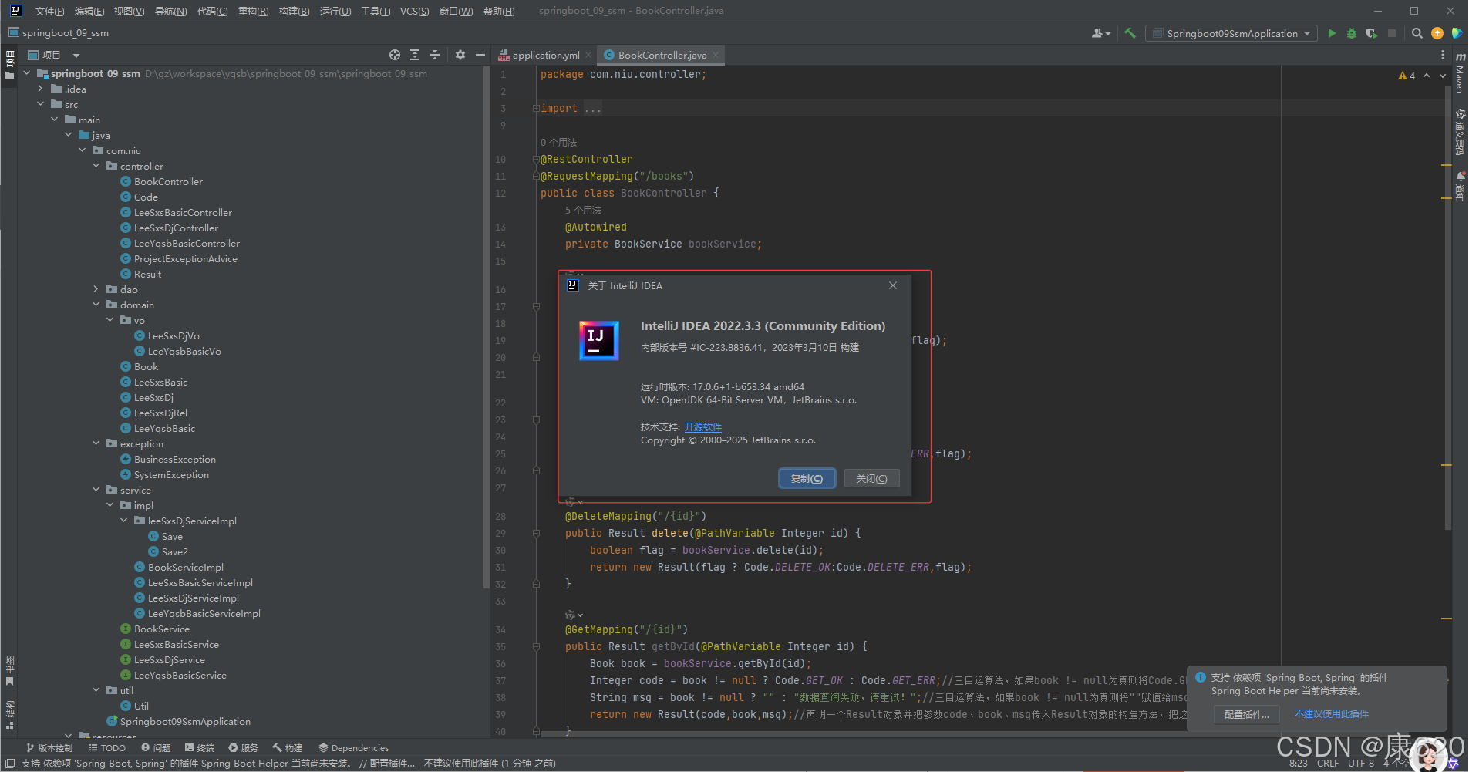Click the orange IDE update icon
Screen dimensions: 1469x772
click(1437, 33)
